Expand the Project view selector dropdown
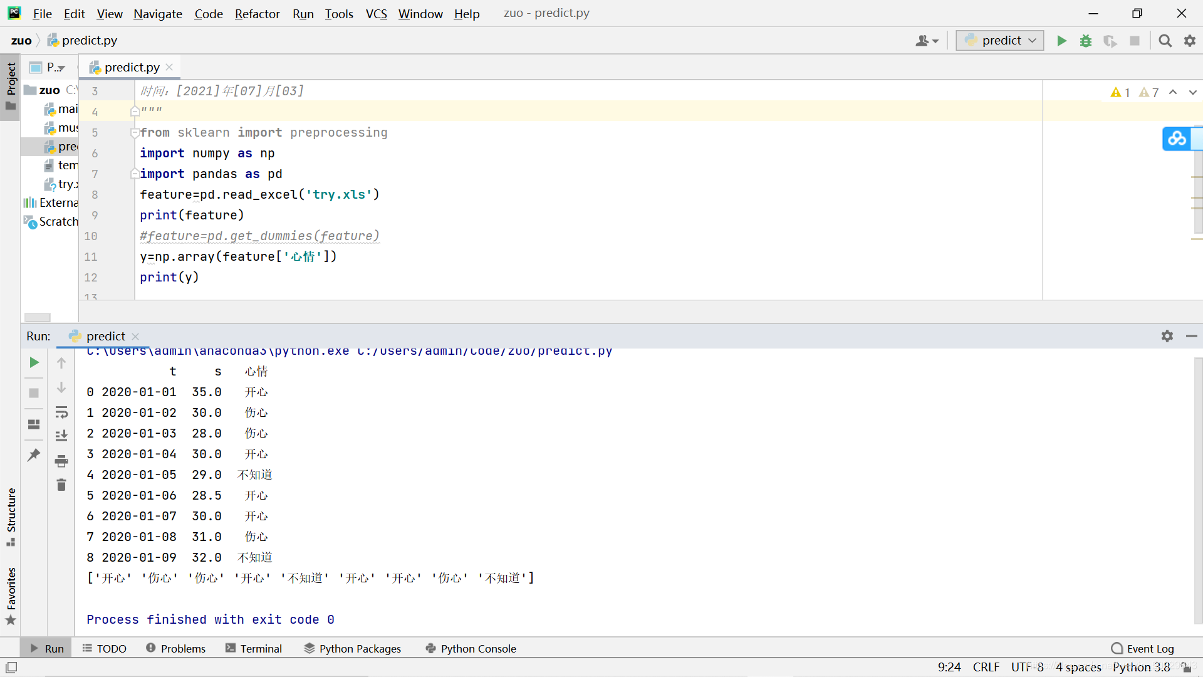The height and width of the screenshot is (677, 1203). tap(56, 67)
